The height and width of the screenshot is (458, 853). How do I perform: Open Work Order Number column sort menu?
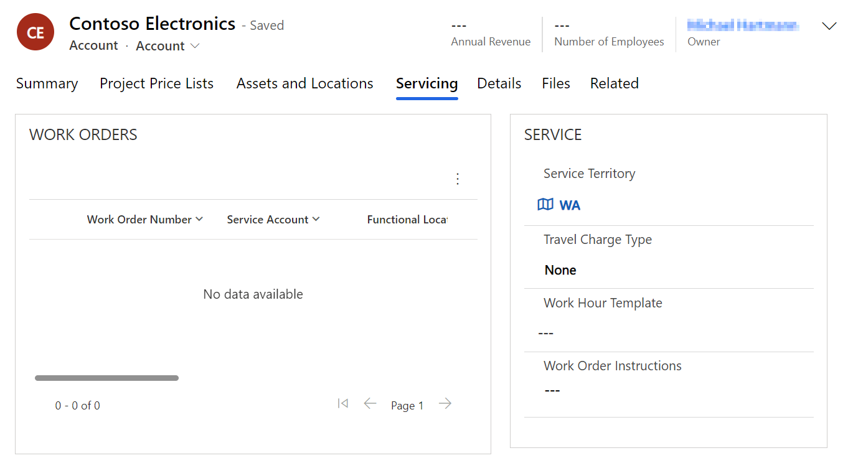point(145,220)
